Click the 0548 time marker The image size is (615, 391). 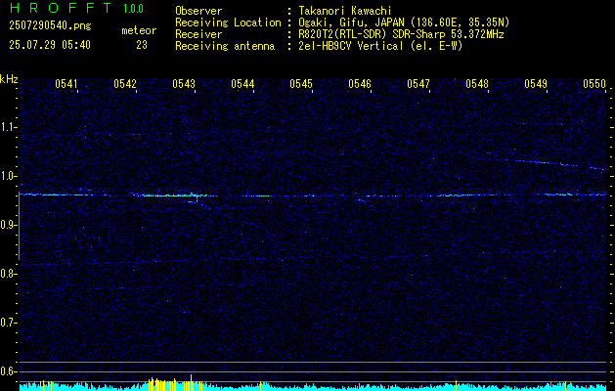coord(477,84)
